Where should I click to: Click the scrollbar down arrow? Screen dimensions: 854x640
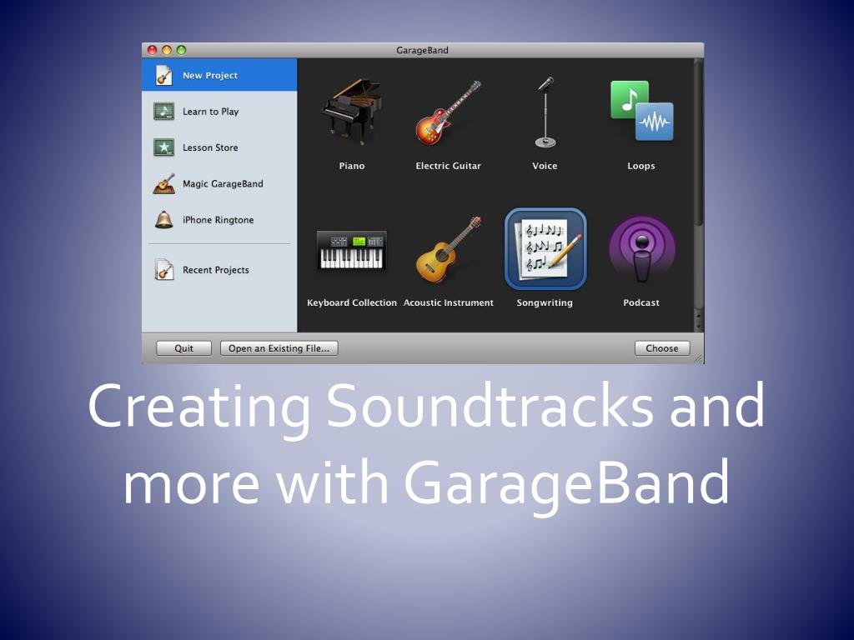pyautogui.click(x=698, y=327)
